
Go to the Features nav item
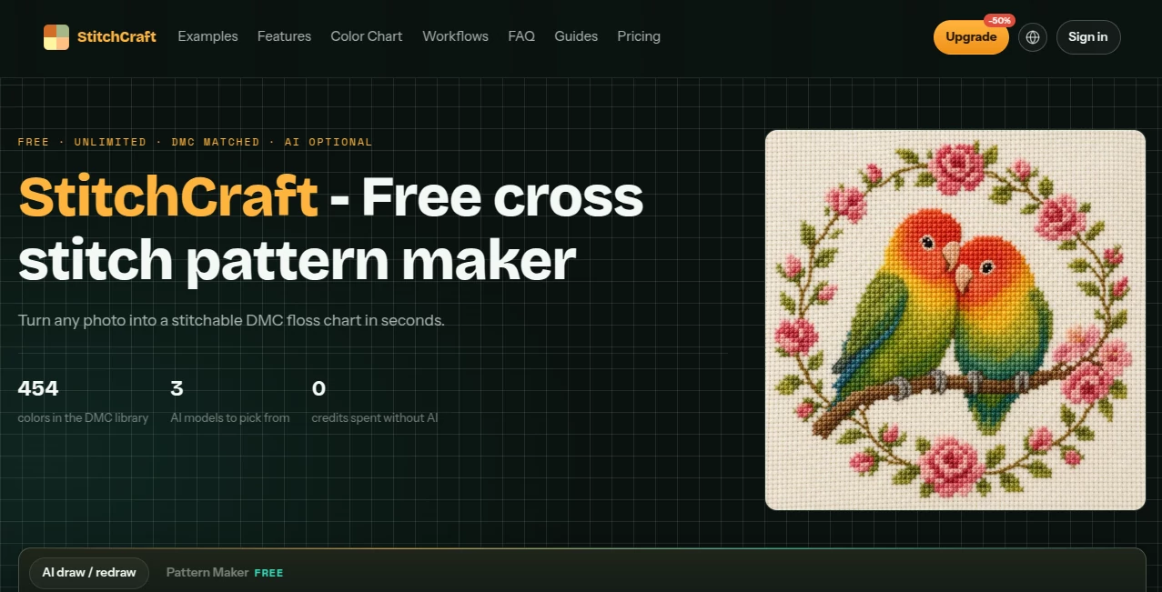tap(284, 36)
